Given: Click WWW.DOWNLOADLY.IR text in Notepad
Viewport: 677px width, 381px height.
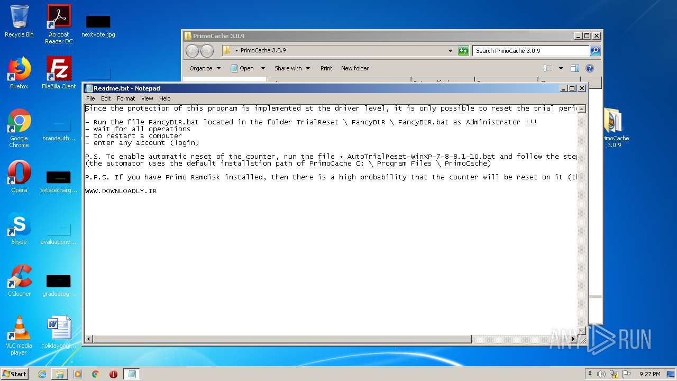Looking at the screenshot, I should point(121,191).
